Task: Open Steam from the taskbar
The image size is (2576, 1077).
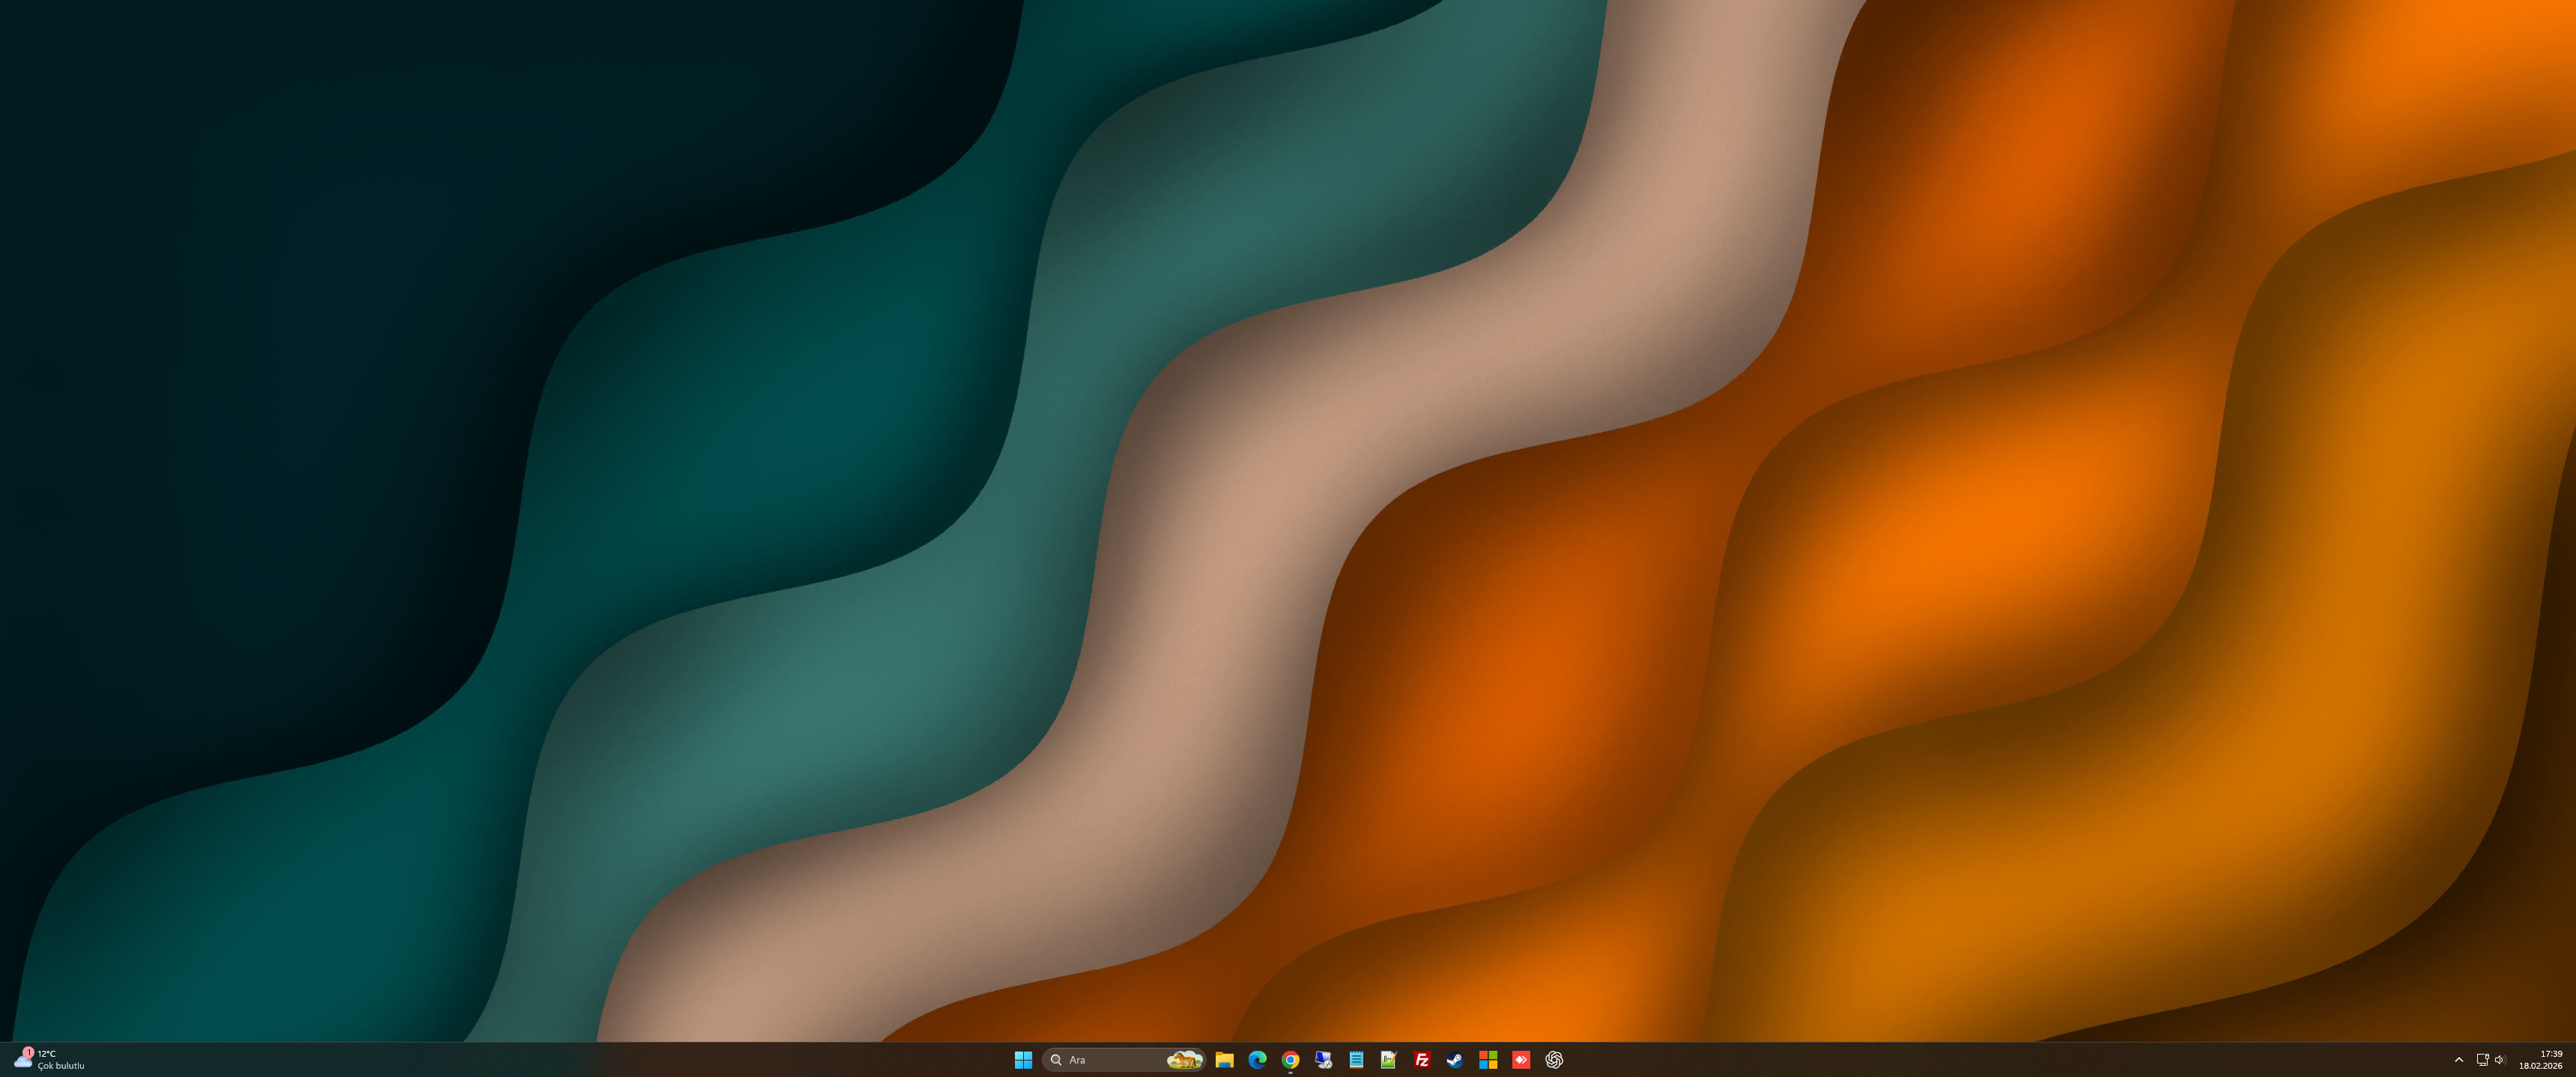Action: [1455, 1060]
